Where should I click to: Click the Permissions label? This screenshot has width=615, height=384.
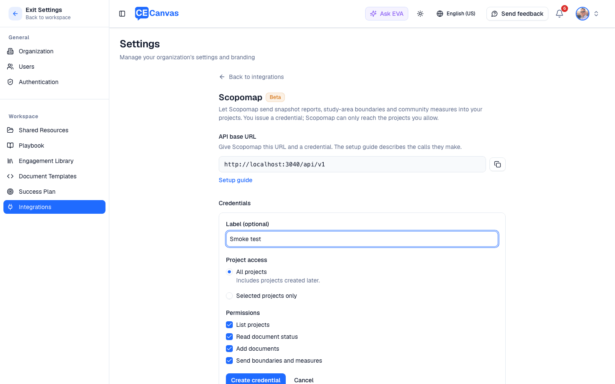pyautogui.click(x=243, y=313)
